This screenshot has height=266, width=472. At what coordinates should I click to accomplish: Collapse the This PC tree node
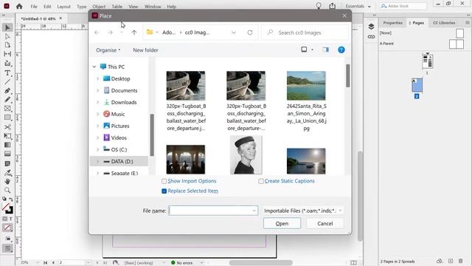tap(94, 66)
